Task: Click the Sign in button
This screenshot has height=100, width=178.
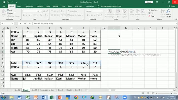Action: point(149,2)
